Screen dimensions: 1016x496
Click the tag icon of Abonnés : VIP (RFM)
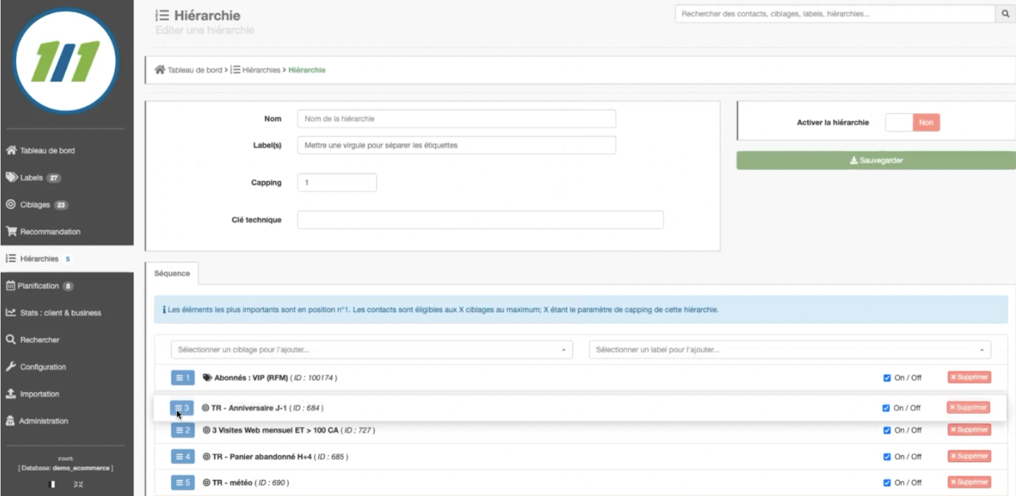point(207,377)
